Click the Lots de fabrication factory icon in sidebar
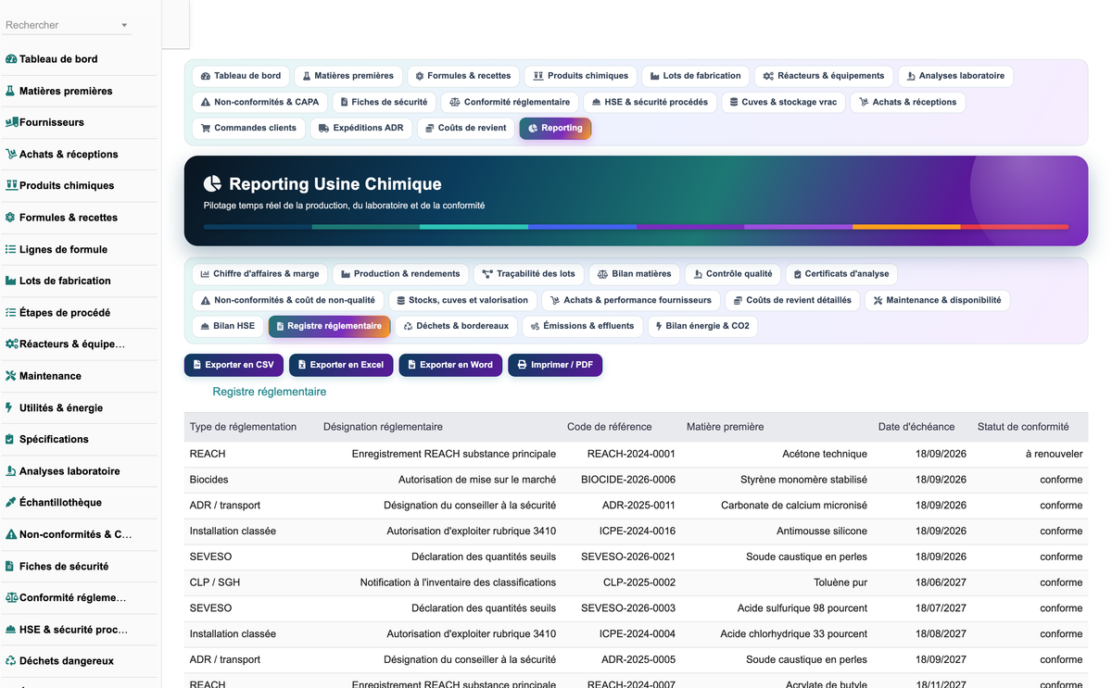The height and width of the screenshot is (688, 1112). [11, 281]
